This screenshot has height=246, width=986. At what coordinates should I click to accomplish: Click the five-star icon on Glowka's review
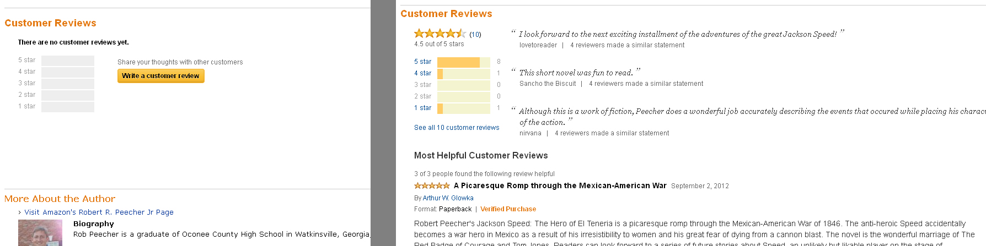(432, 186)
